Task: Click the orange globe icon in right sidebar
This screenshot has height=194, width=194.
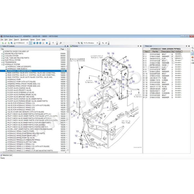Action: coord(192,57)
